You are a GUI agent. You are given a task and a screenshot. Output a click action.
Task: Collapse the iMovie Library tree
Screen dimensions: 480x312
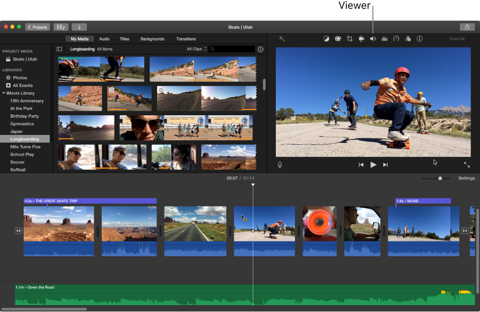[4, 93]
